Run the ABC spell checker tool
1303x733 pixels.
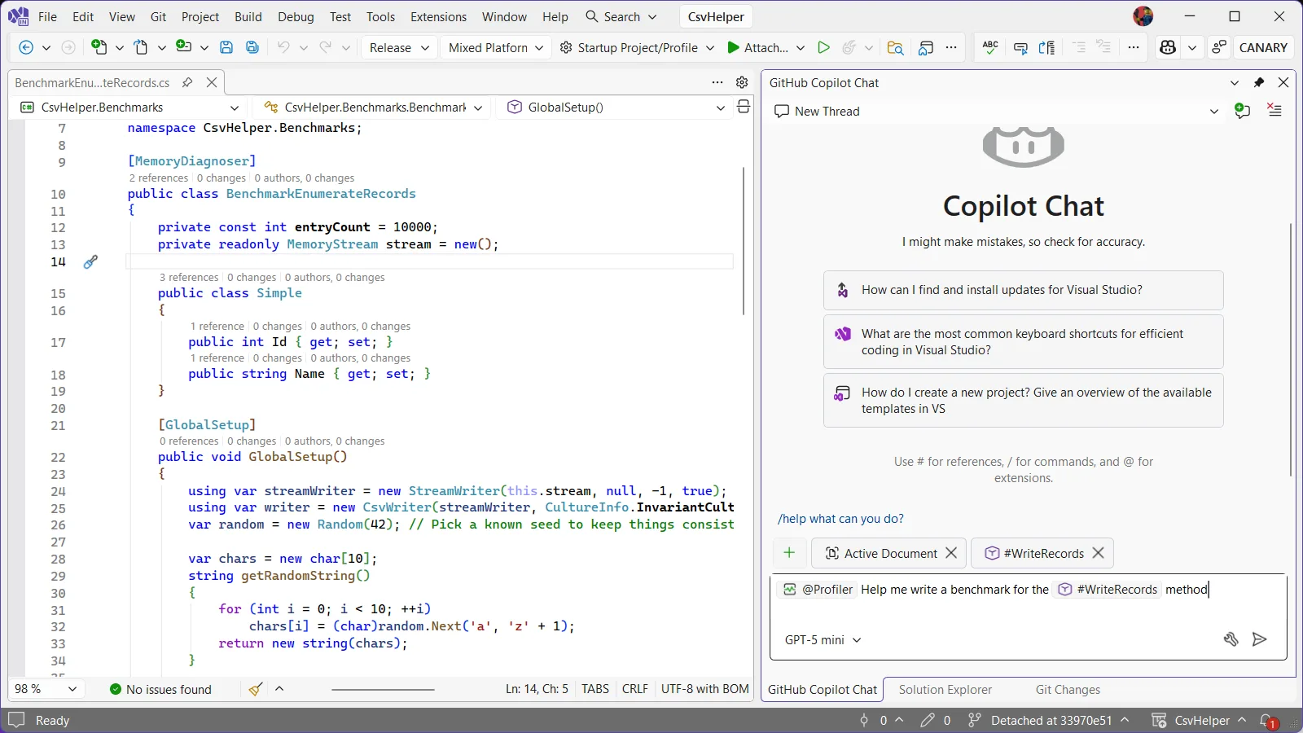coord(989,47)
